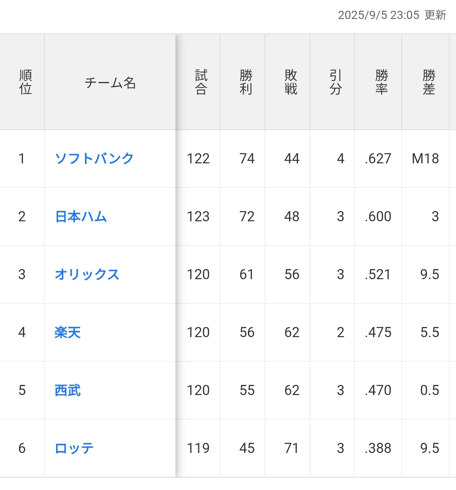Click the 勝率 column header
The image size is (456, 490).
coord(381,82)
